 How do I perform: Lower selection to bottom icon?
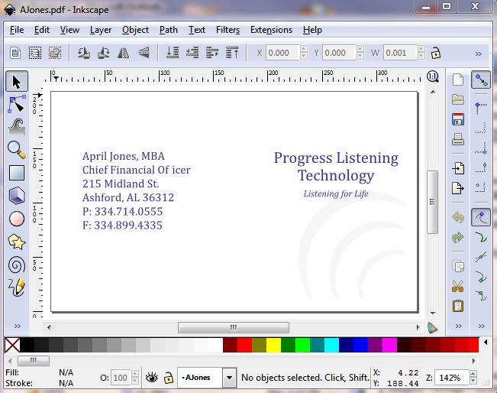173,53
